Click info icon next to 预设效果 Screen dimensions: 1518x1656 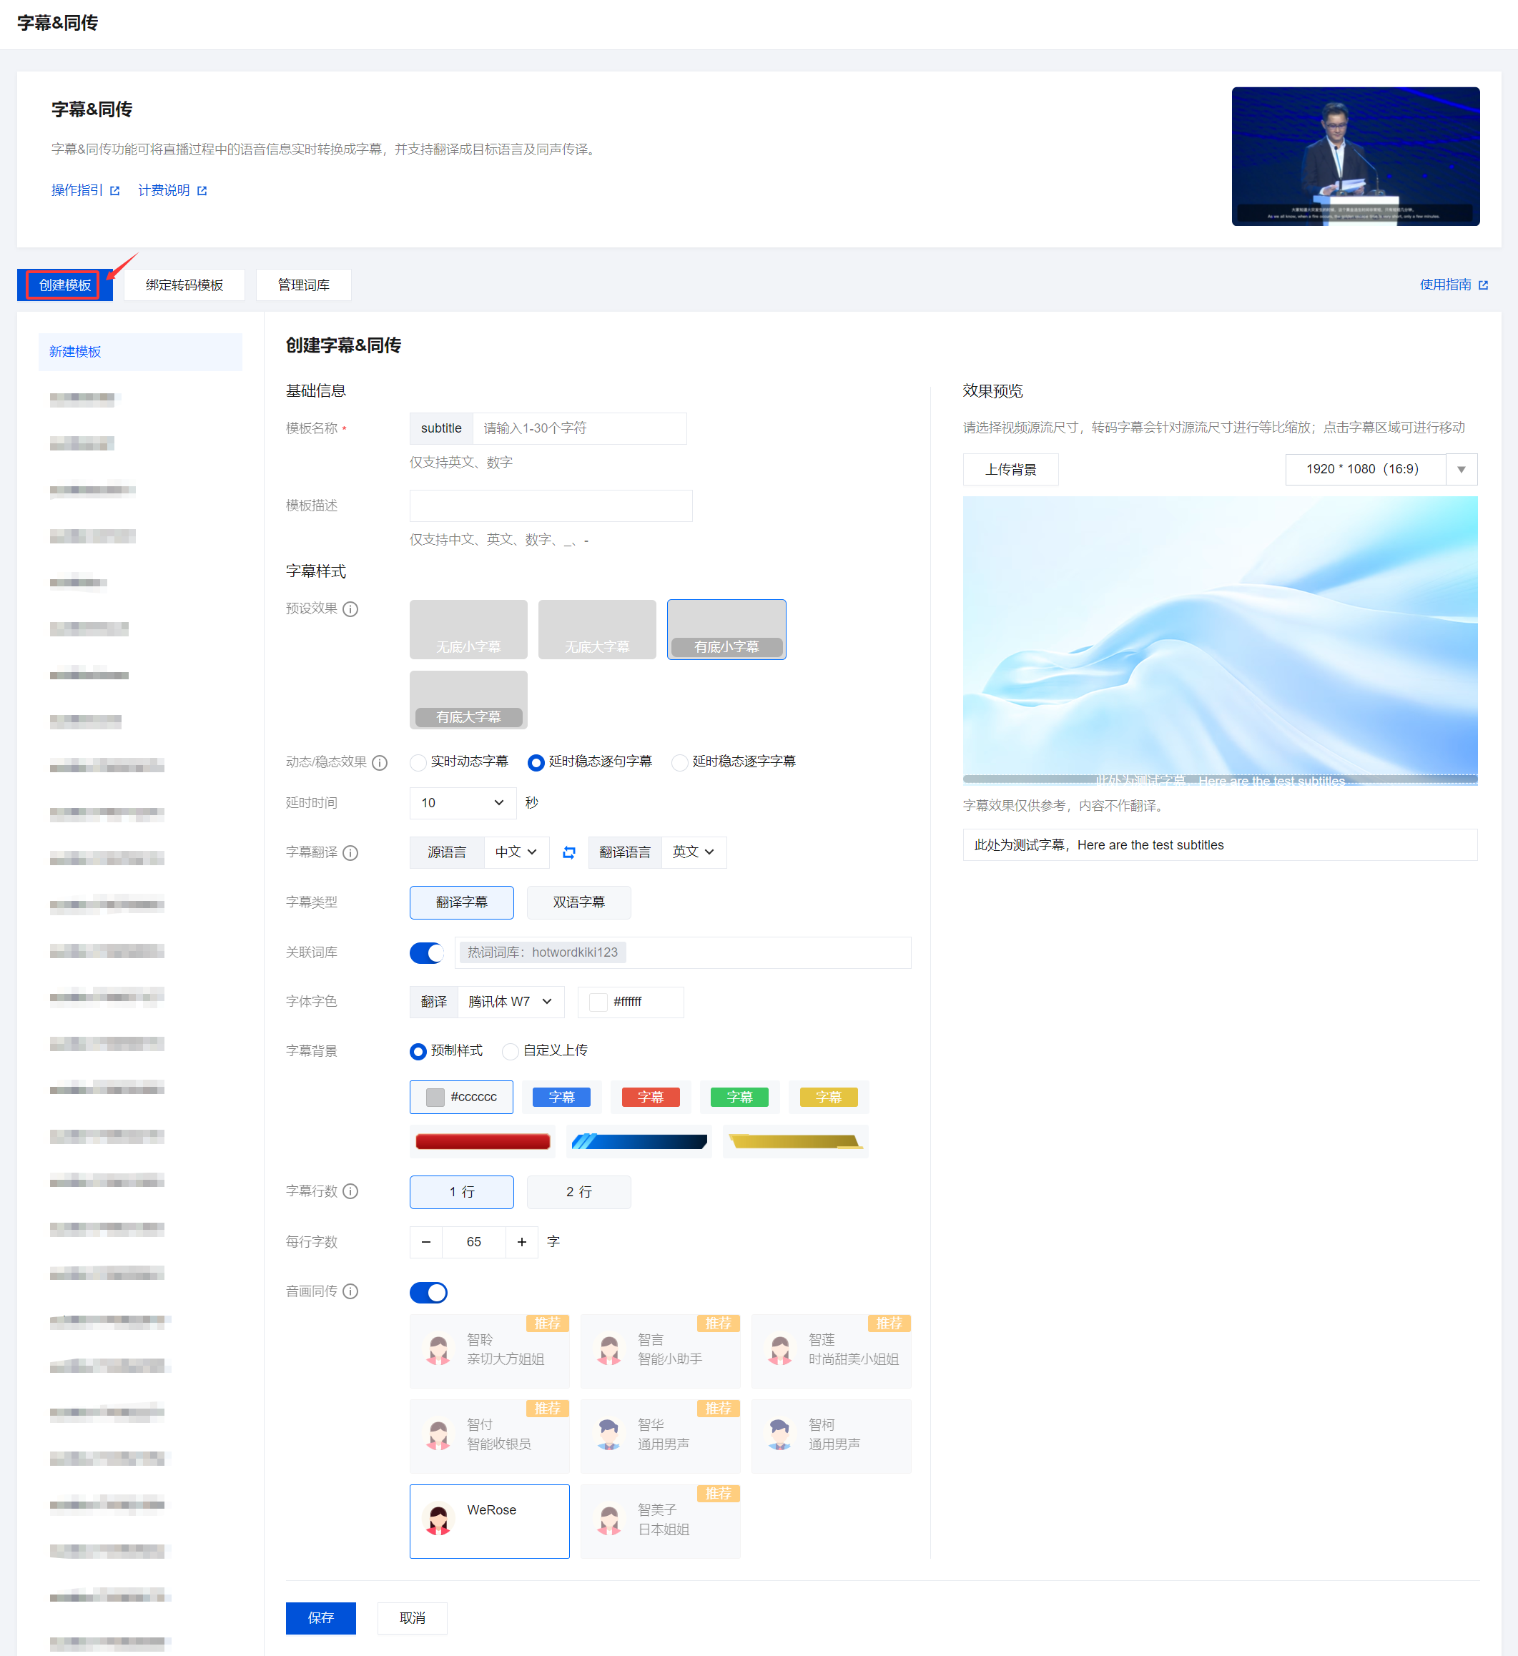[x=351, y=608]
